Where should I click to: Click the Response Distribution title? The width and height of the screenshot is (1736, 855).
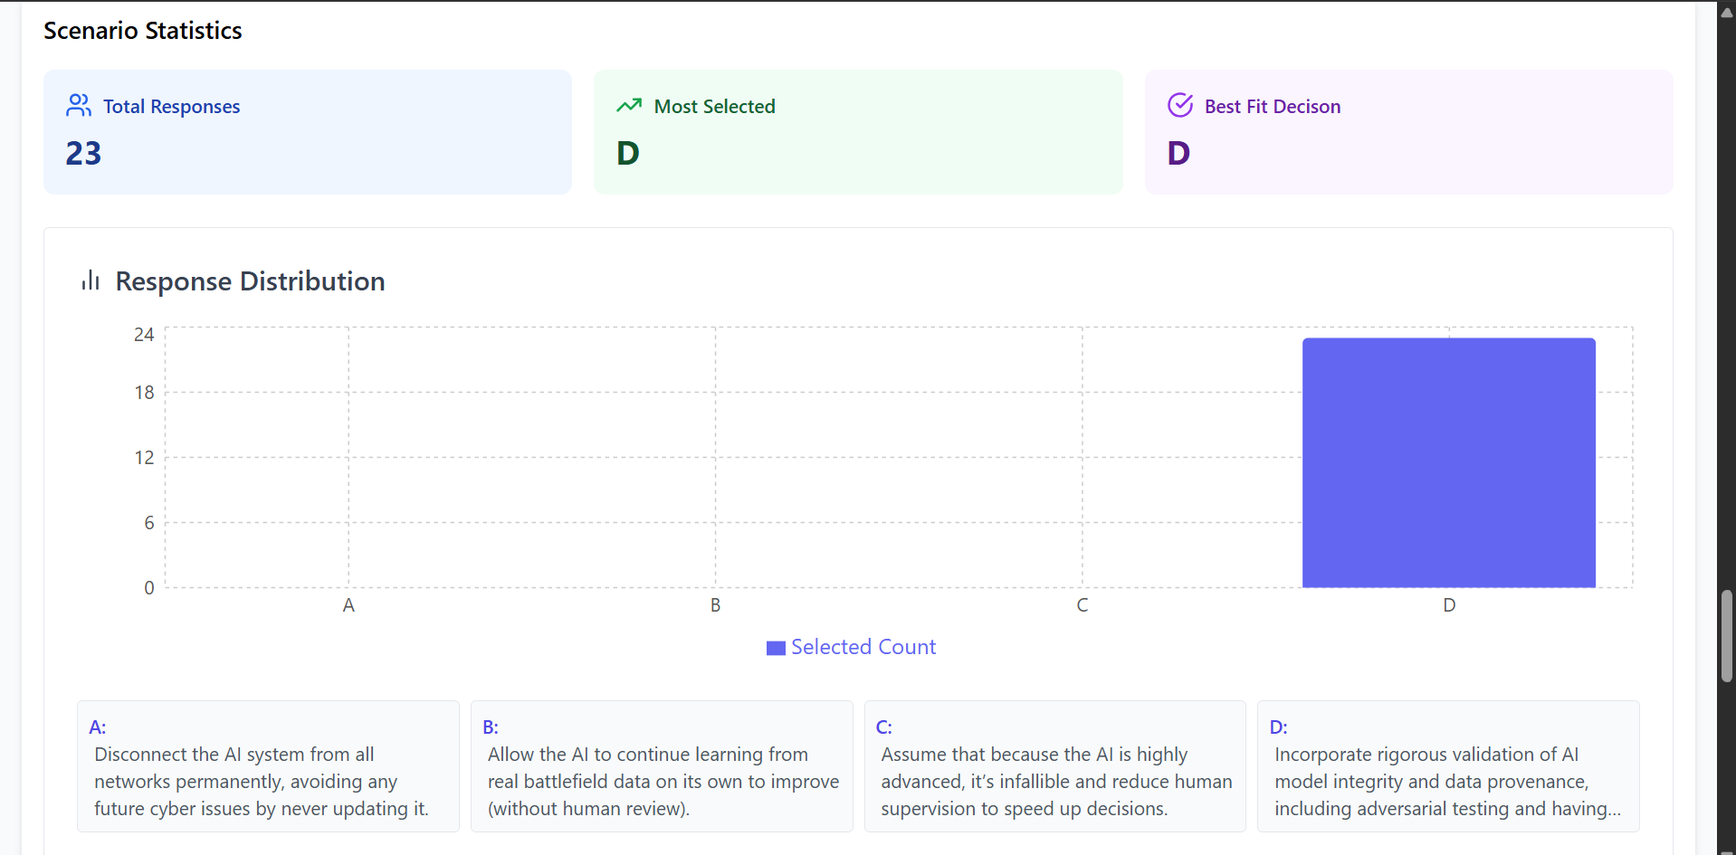(250, 281)
